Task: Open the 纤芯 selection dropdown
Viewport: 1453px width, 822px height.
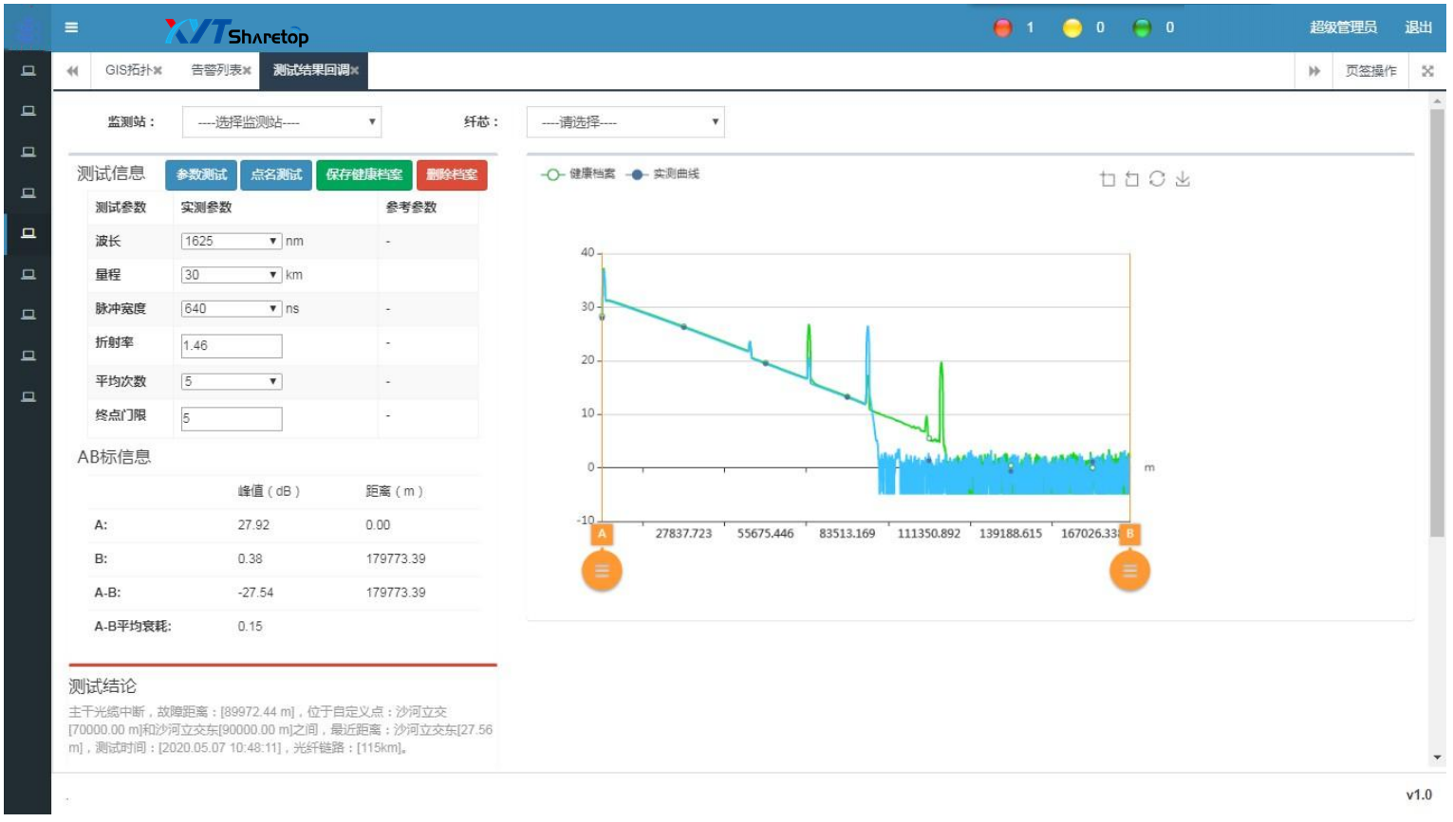Action: coord(625,122)
